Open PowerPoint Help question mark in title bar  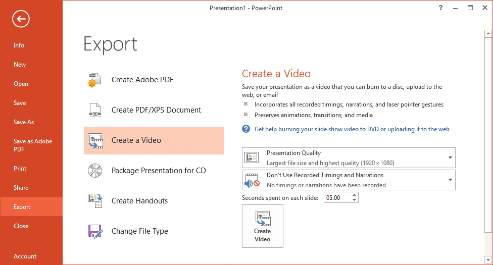coord(440,8)
